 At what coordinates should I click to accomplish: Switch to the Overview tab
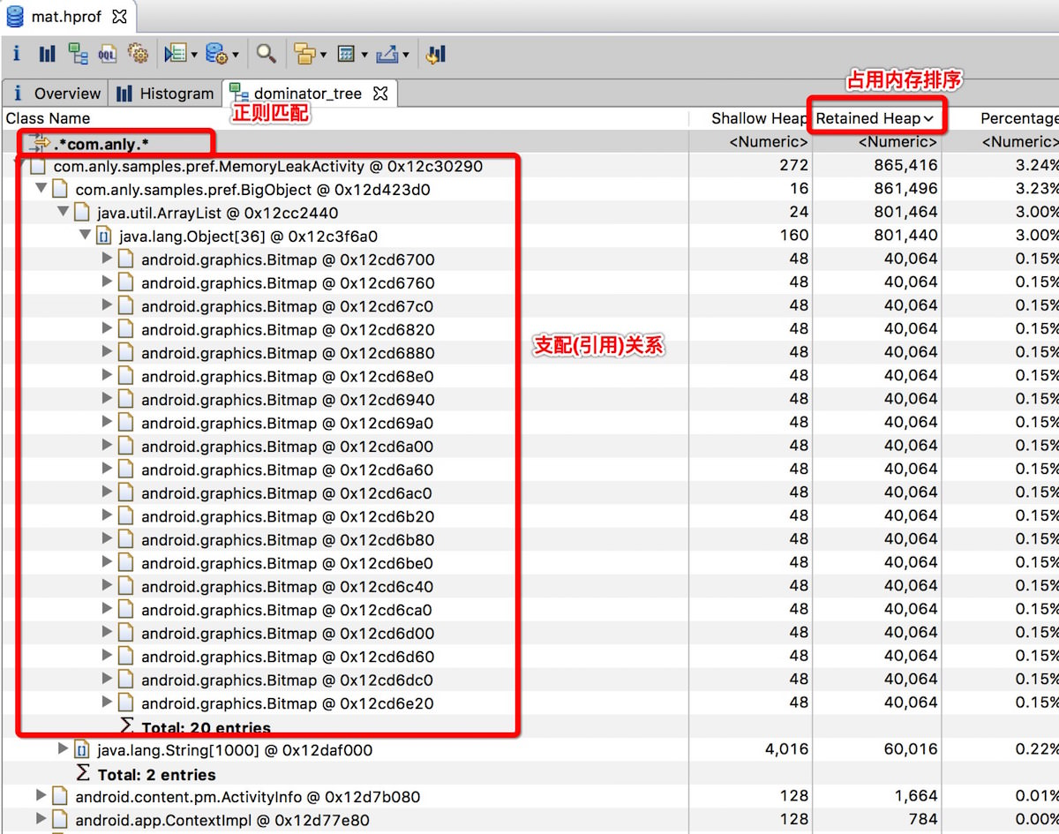56,93
